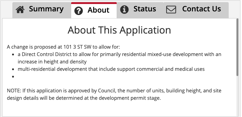Screen dimensions: 242x117
Task: Click the envelope icon on Contact Us tab
Action: click(x=171, y=10)
